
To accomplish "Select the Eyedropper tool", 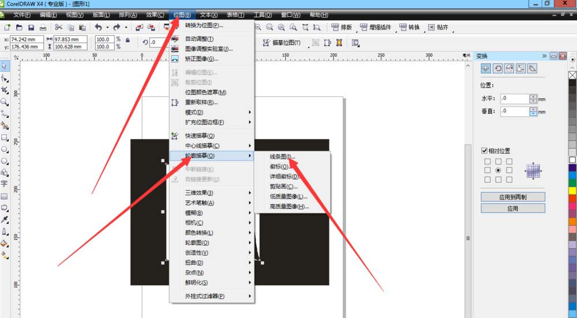I will [x=5, y=220].
